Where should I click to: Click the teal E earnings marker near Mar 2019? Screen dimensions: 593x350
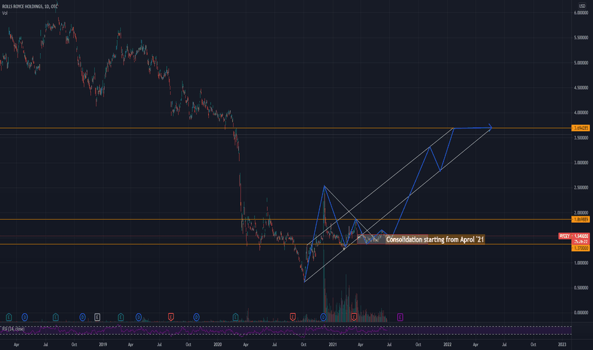click(121, 317)
